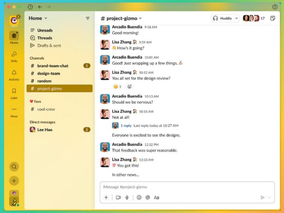This screenshot has height=213, width=284.
Task: Click the search magnifier button
Action: click(x=14, y=167)
